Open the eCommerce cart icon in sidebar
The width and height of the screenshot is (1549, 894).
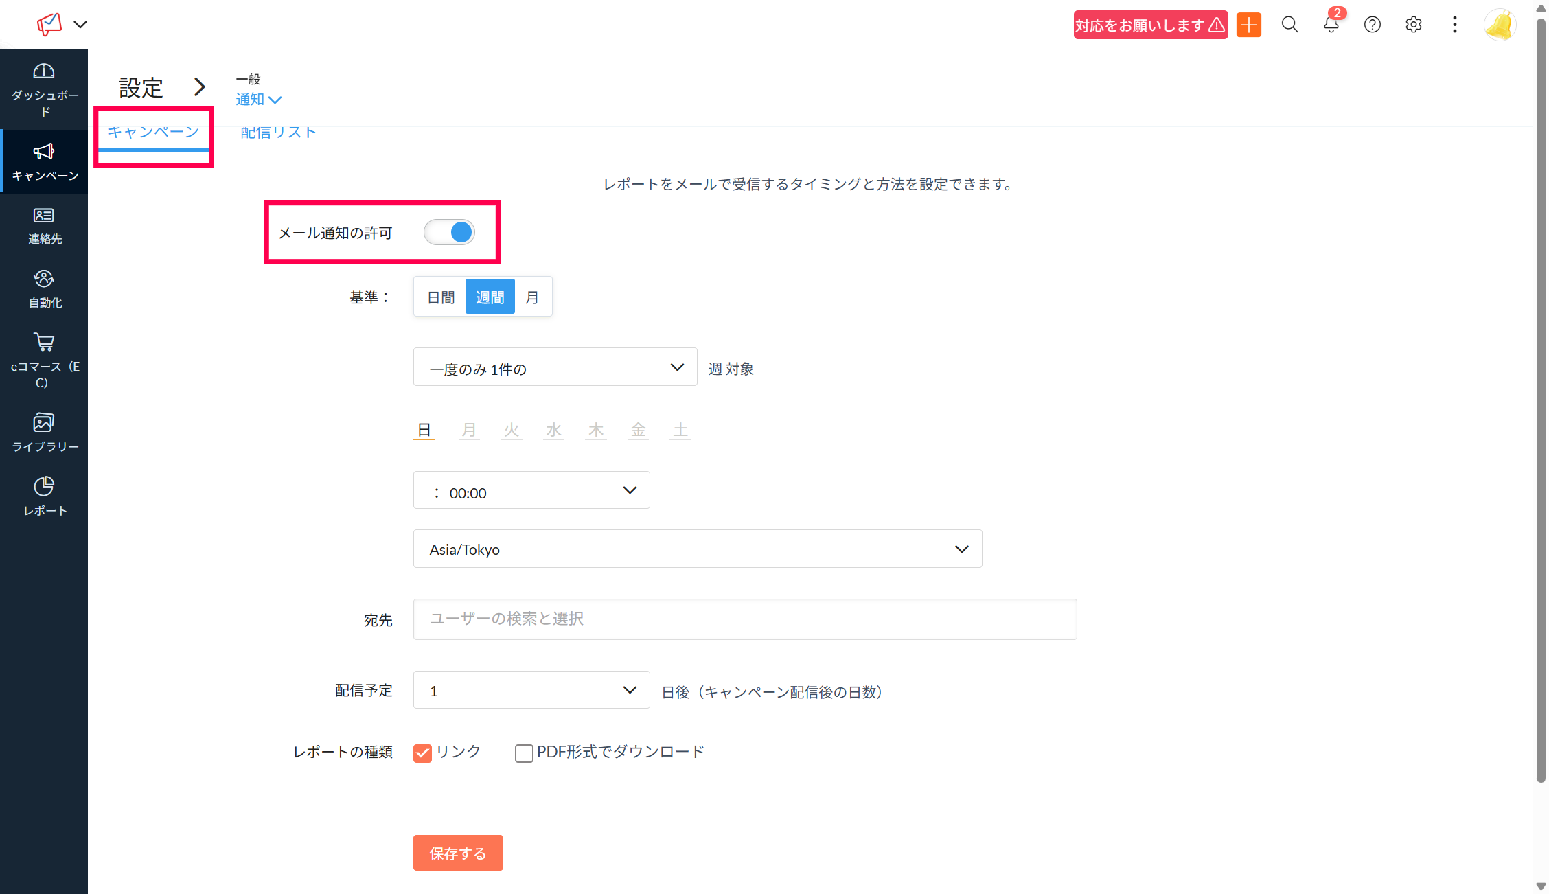coord(44,343)
